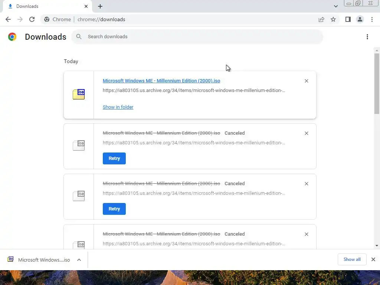Click the Chrome logo beside Downloads
Screen dimensions: 380x285
pyautogui.click(x=12, y=37)
